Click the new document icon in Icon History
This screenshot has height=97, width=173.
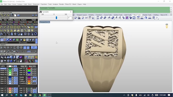point(15,15)
